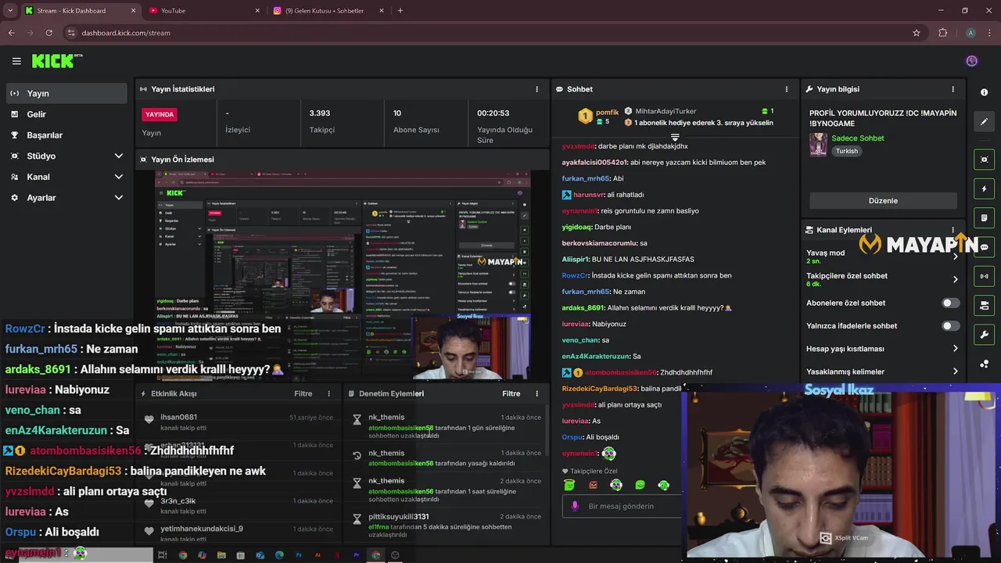Open the browser extensions puzzle icon
Image resolution: width=1001 pixels, height=563 pixels.
tap(942, 33)
